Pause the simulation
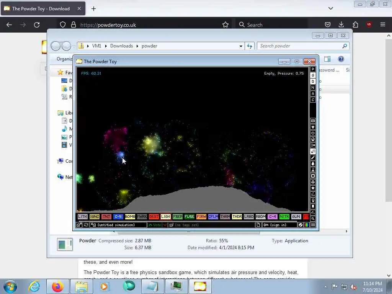The height and width of the screenshot is (294, 392). (x=313, y=225)
